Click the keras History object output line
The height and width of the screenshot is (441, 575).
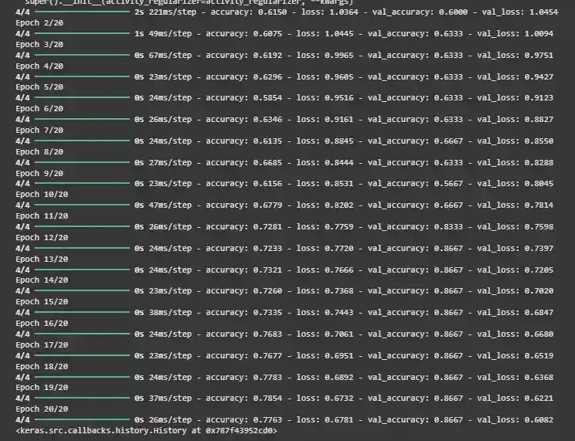point(146,430)
